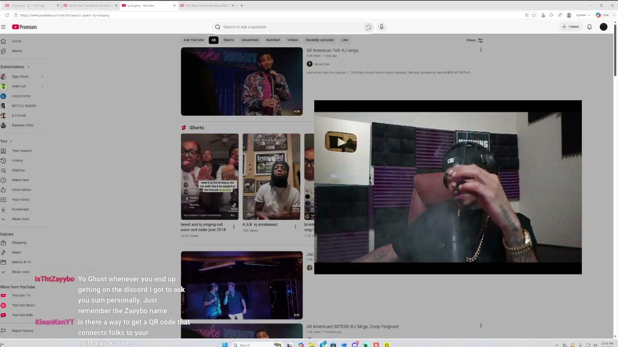618x347 pixels.
Task: Expand the 'You' section chevron
Action: [11, 141]
